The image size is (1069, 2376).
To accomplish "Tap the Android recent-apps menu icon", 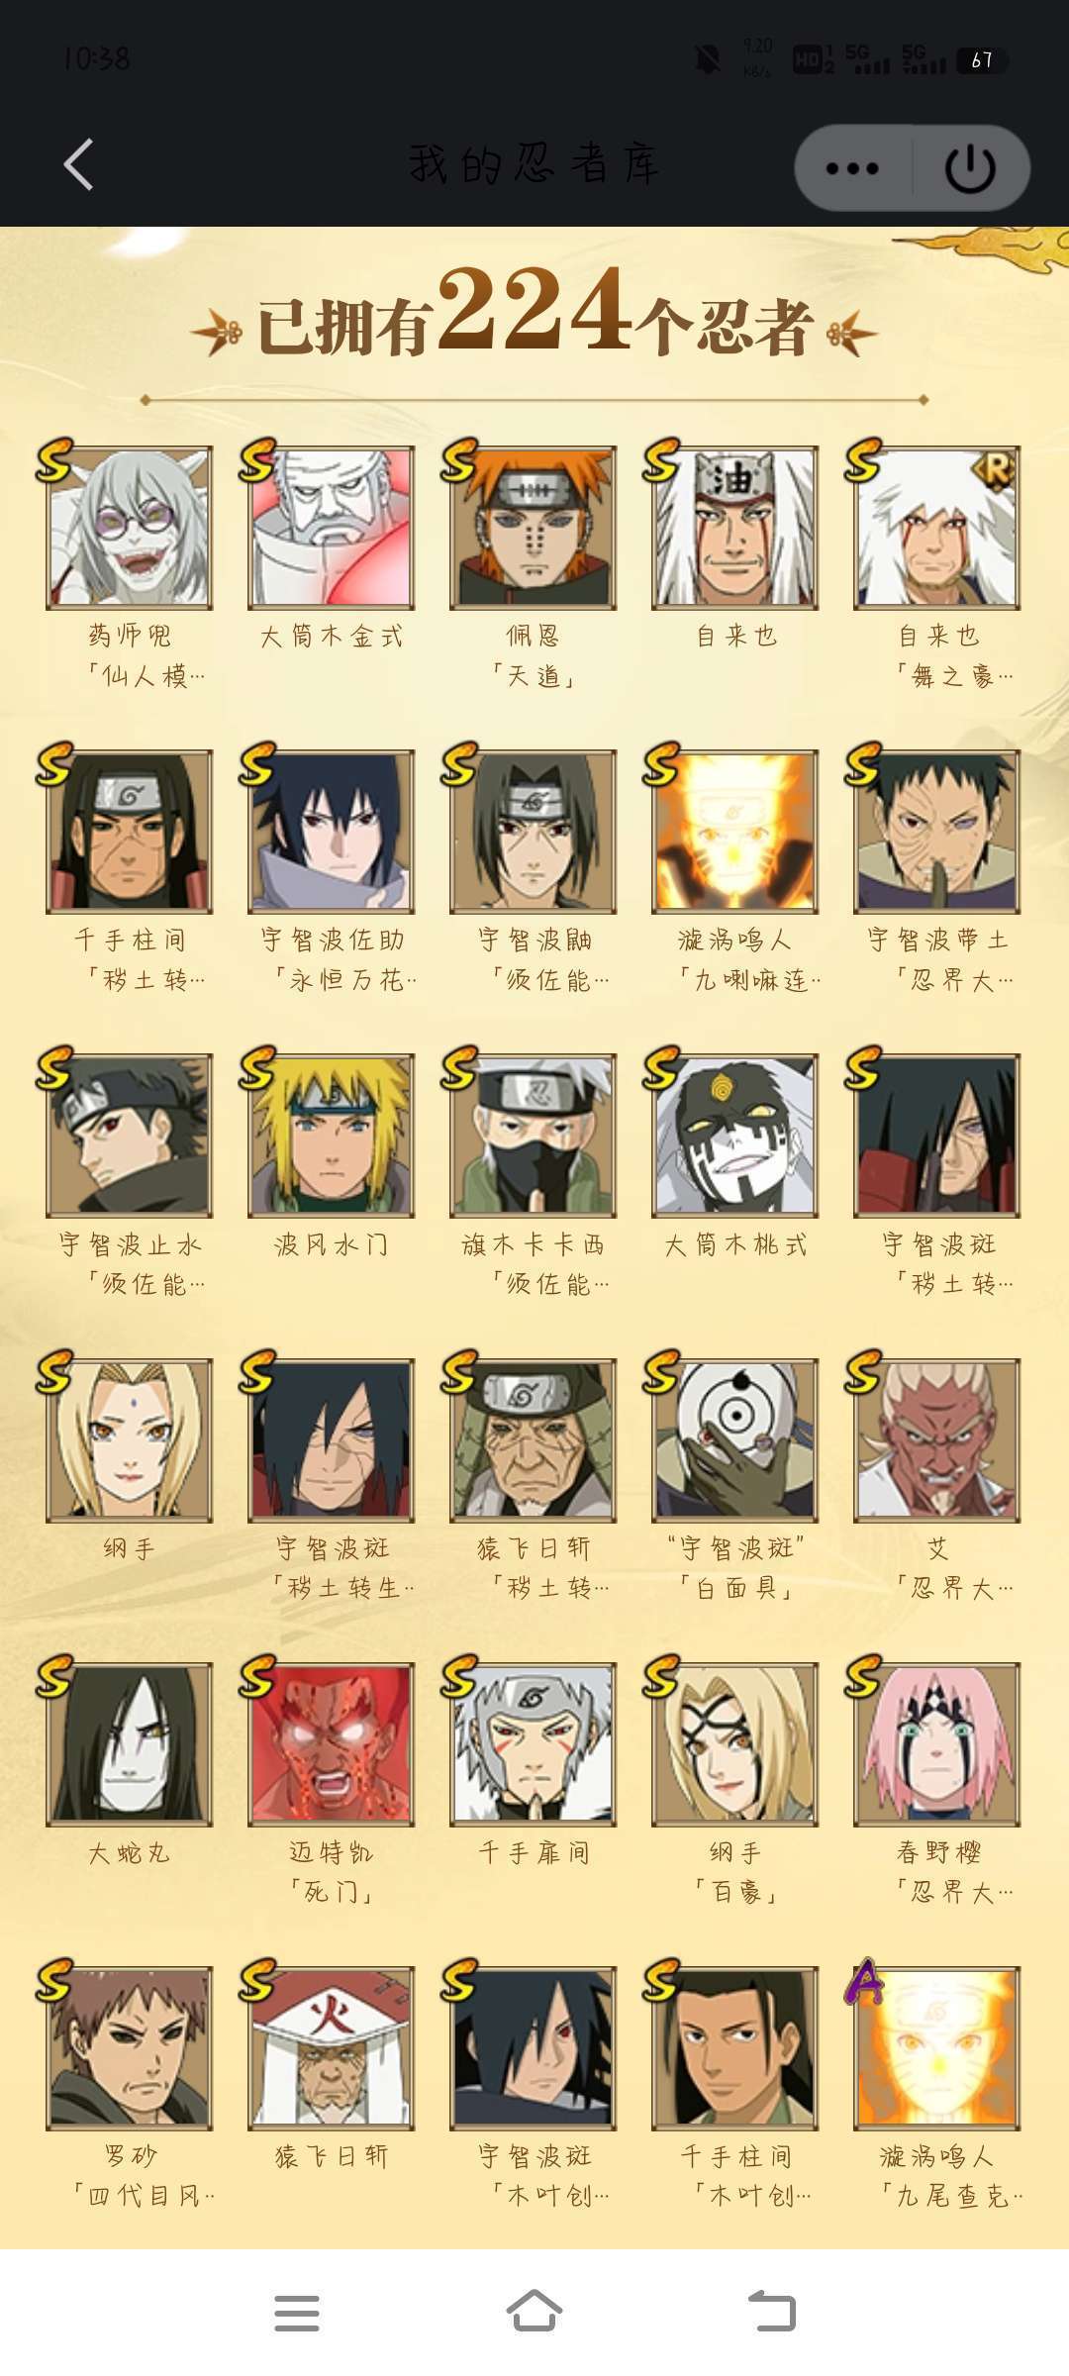I will (x=296, y=2313).
